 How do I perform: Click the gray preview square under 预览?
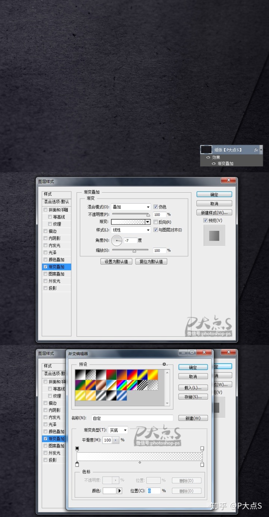pos(214,235)
